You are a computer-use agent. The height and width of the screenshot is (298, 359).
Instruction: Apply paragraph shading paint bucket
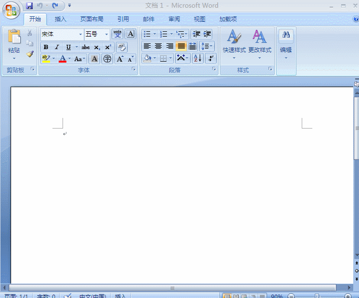147,58
